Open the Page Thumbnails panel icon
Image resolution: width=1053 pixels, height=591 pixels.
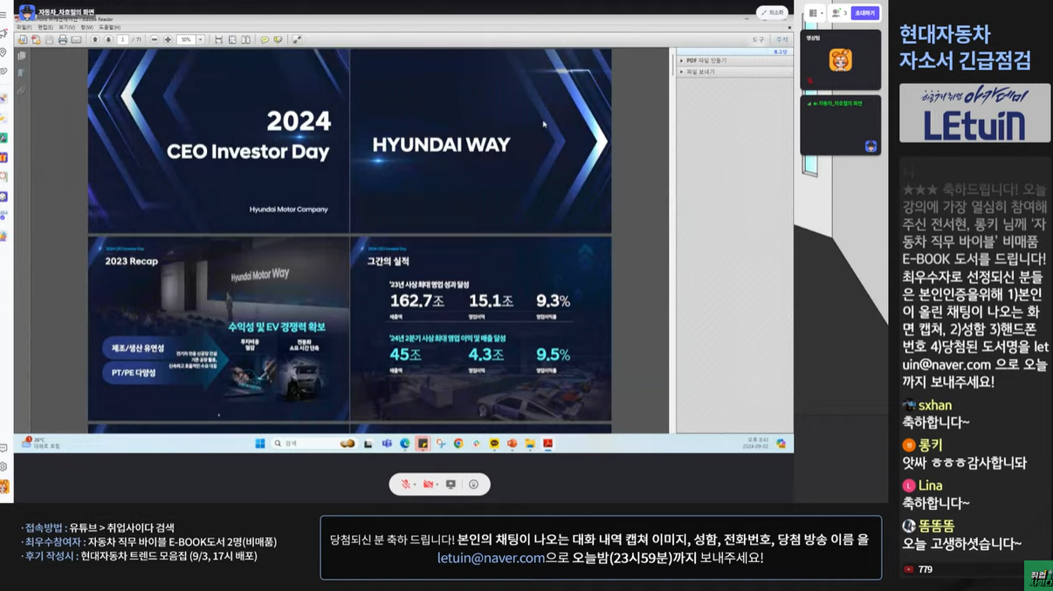coord(22,56)
